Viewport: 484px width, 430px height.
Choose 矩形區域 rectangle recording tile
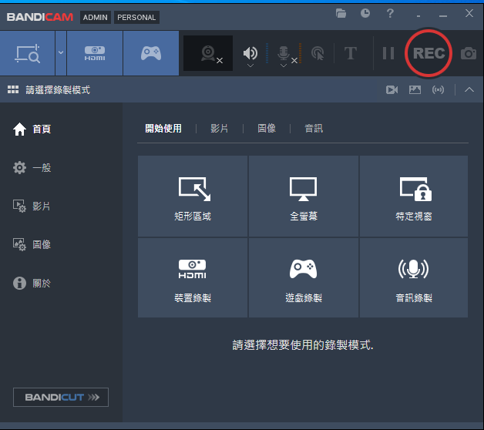pos(193,197)
